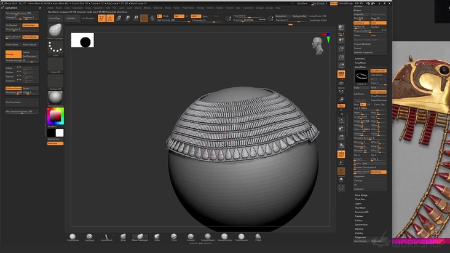The width and height of the screenshot is (450, 253).
Task: Select the Draw mode icon
Action: pos(110,18)
